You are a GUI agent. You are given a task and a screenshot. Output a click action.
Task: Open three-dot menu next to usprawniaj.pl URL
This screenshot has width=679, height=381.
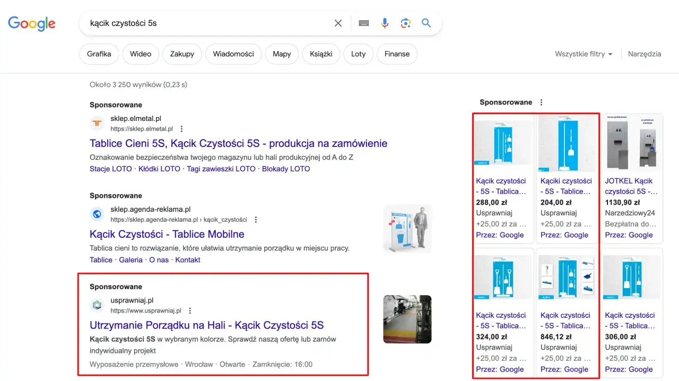point(190,311)
